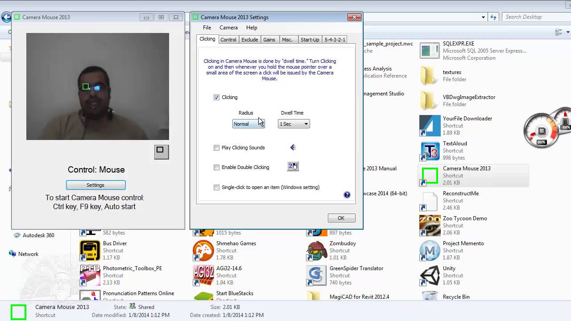
Task: Switch to the Control tab
Action: point(228,40)
